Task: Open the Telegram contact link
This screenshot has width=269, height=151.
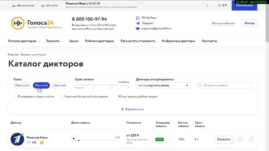Action: [x=148, y=23]
